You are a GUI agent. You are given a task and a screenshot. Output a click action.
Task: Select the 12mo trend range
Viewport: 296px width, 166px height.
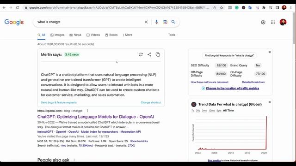[x=212, y=111]
